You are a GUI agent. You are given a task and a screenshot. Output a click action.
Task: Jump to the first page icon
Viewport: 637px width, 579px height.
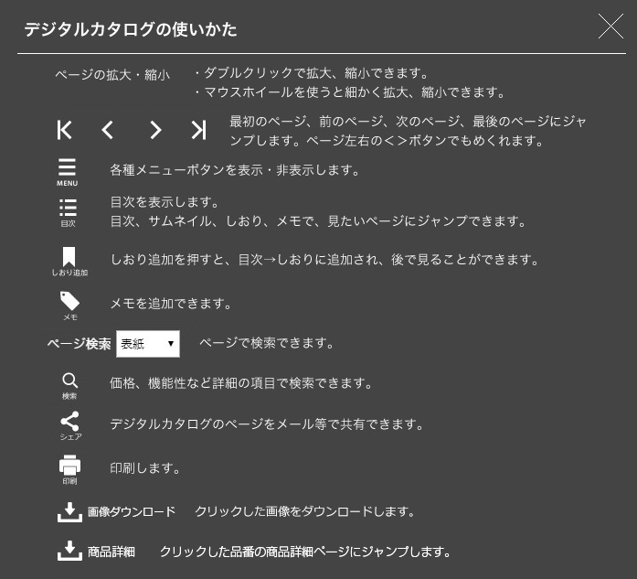(65, 130)
